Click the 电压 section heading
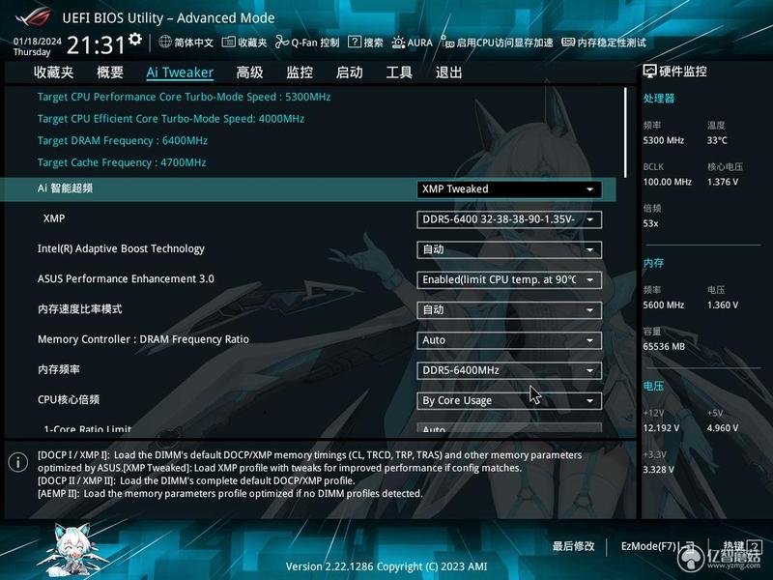The height and width of the screenshot is (580, 773). click(653, 386)
